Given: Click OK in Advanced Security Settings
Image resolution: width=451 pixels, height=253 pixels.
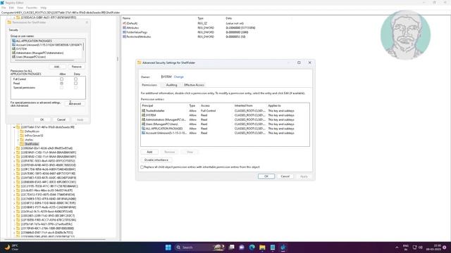Looking at the screenshot, I should tap(266, 176).
